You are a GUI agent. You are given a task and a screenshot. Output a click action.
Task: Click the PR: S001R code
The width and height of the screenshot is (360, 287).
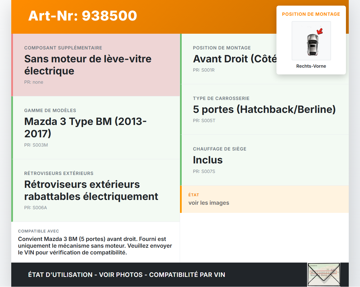coord(204,70)
